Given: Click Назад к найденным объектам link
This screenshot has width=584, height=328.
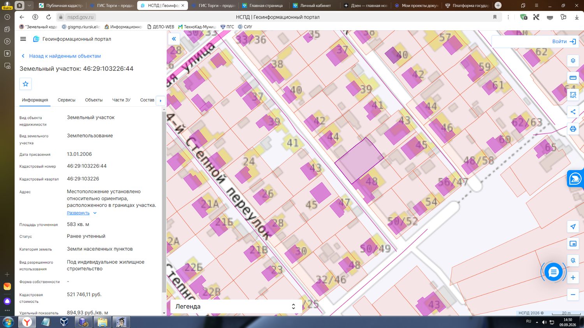Looking at the screenshot, I should 65,56.
